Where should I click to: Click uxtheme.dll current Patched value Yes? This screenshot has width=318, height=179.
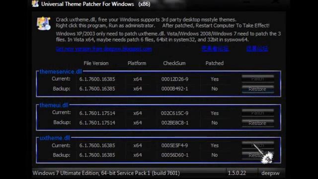215,146
